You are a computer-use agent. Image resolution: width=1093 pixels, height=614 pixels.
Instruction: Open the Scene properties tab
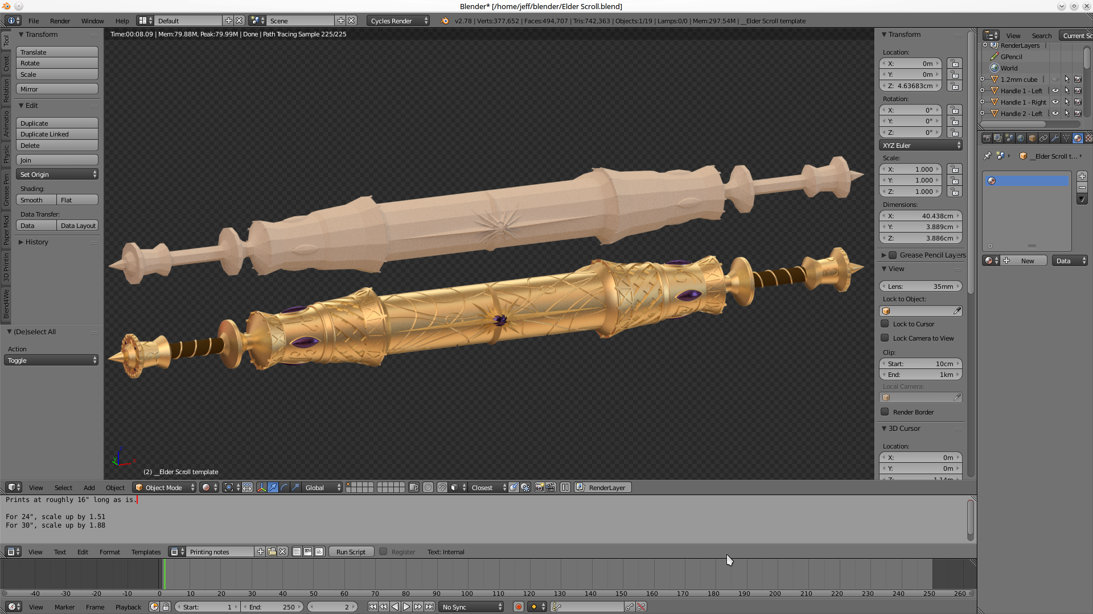coord(1009,138)
